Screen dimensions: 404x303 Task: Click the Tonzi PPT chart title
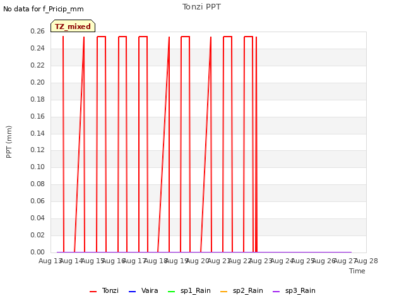201,7
